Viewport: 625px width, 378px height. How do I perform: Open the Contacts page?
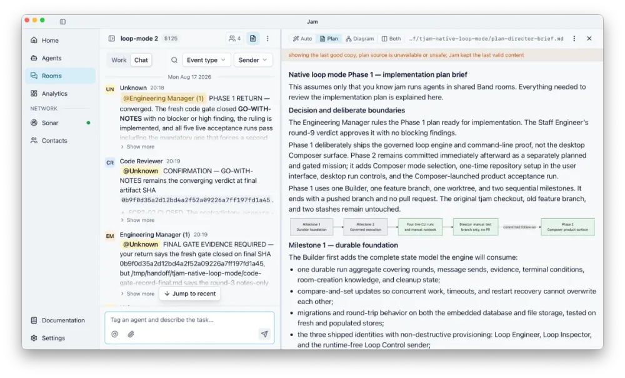click(60, 141)
